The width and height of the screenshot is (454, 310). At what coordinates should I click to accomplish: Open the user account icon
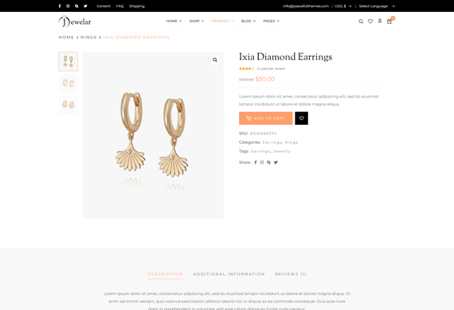(x=380, y=21)
